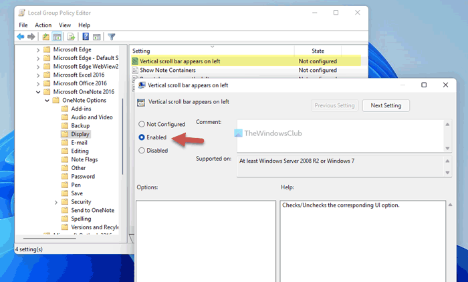The image size is (468, 282).
Task: Click the OneNote Options folder icon
Action: pyautogui.click(x=55, y=100)
